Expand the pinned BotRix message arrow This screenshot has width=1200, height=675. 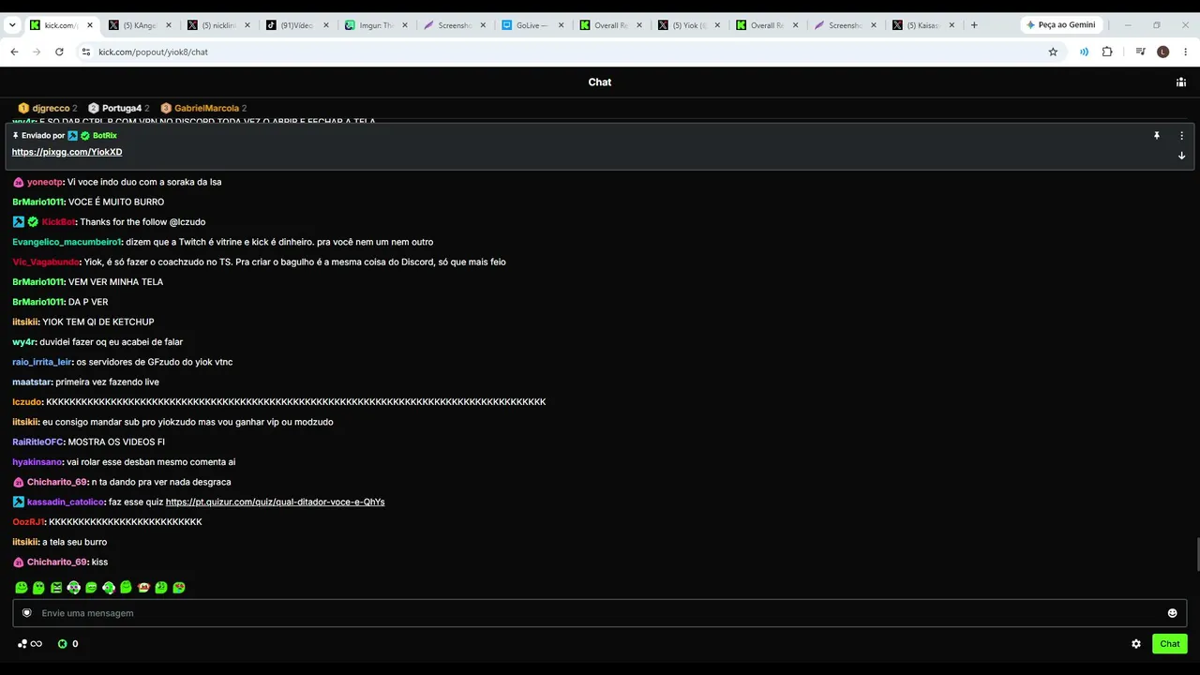[x=1181, y=156]
